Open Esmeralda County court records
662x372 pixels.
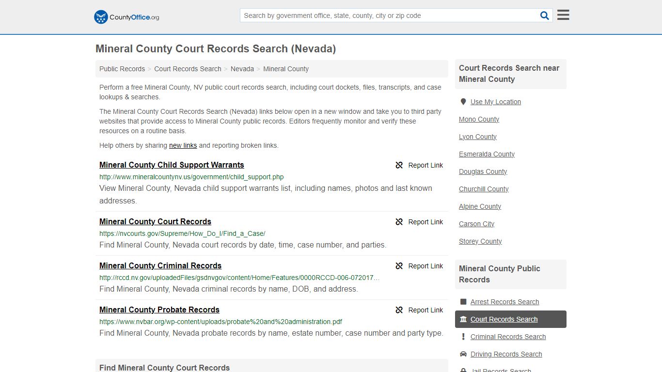point(487,154)
